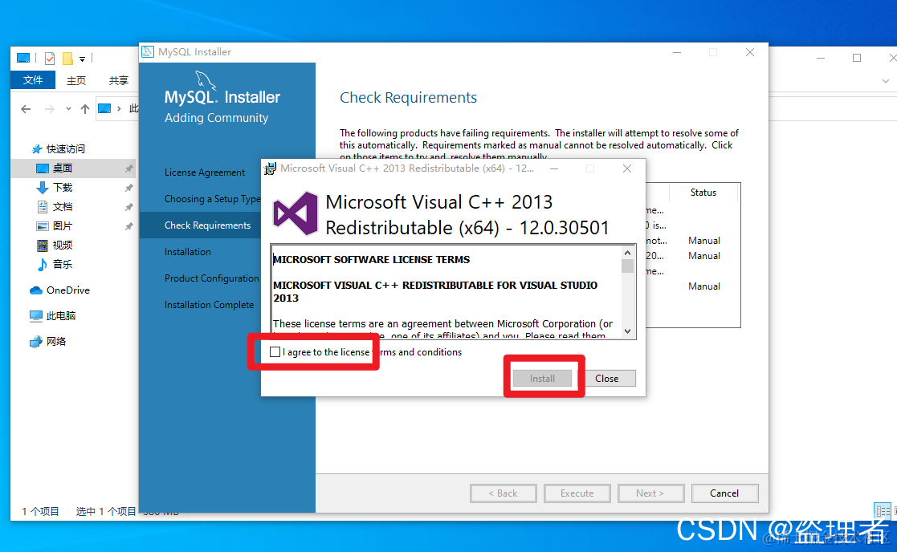Open the 文件 tab in File Explorer
This screenshot has height=552, width=897.
pos(33,80)
